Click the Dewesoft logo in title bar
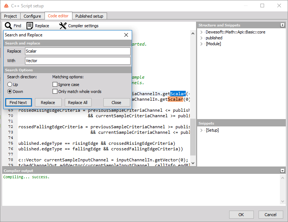Image resolution: width=288 pixels, height=222 pixels. (6, 6)
